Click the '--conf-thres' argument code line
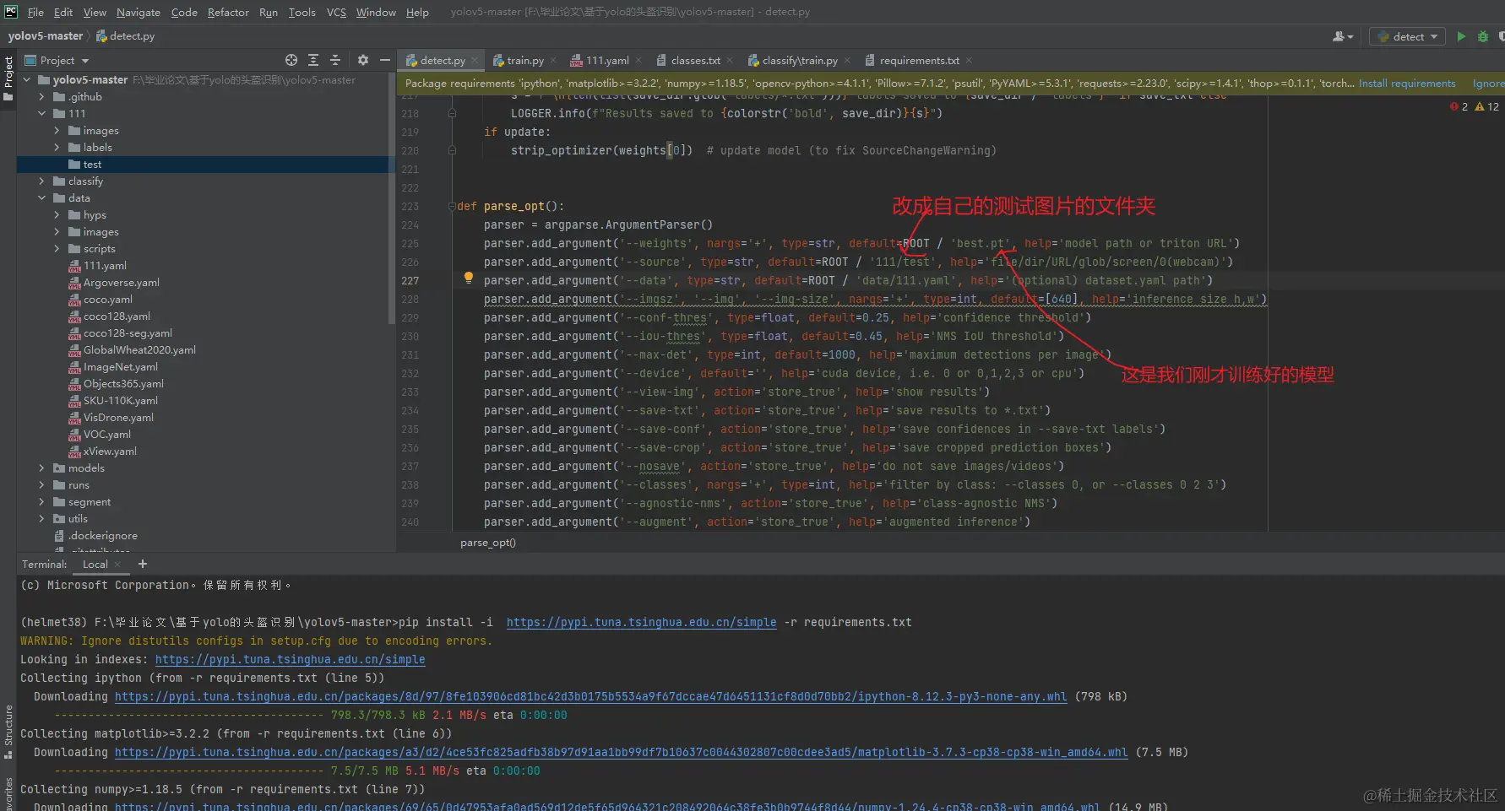The image size is (1505, 811). 787,318
